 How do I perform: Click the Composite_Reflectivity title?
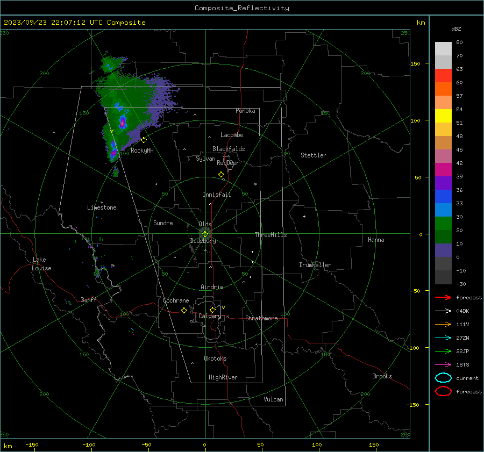(x=242, y=8)
